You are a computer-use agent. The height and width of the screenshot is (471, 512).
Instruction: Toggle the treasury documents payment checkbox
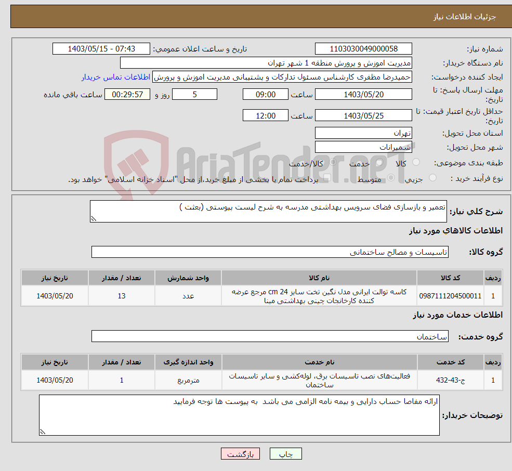click(327, 178)
